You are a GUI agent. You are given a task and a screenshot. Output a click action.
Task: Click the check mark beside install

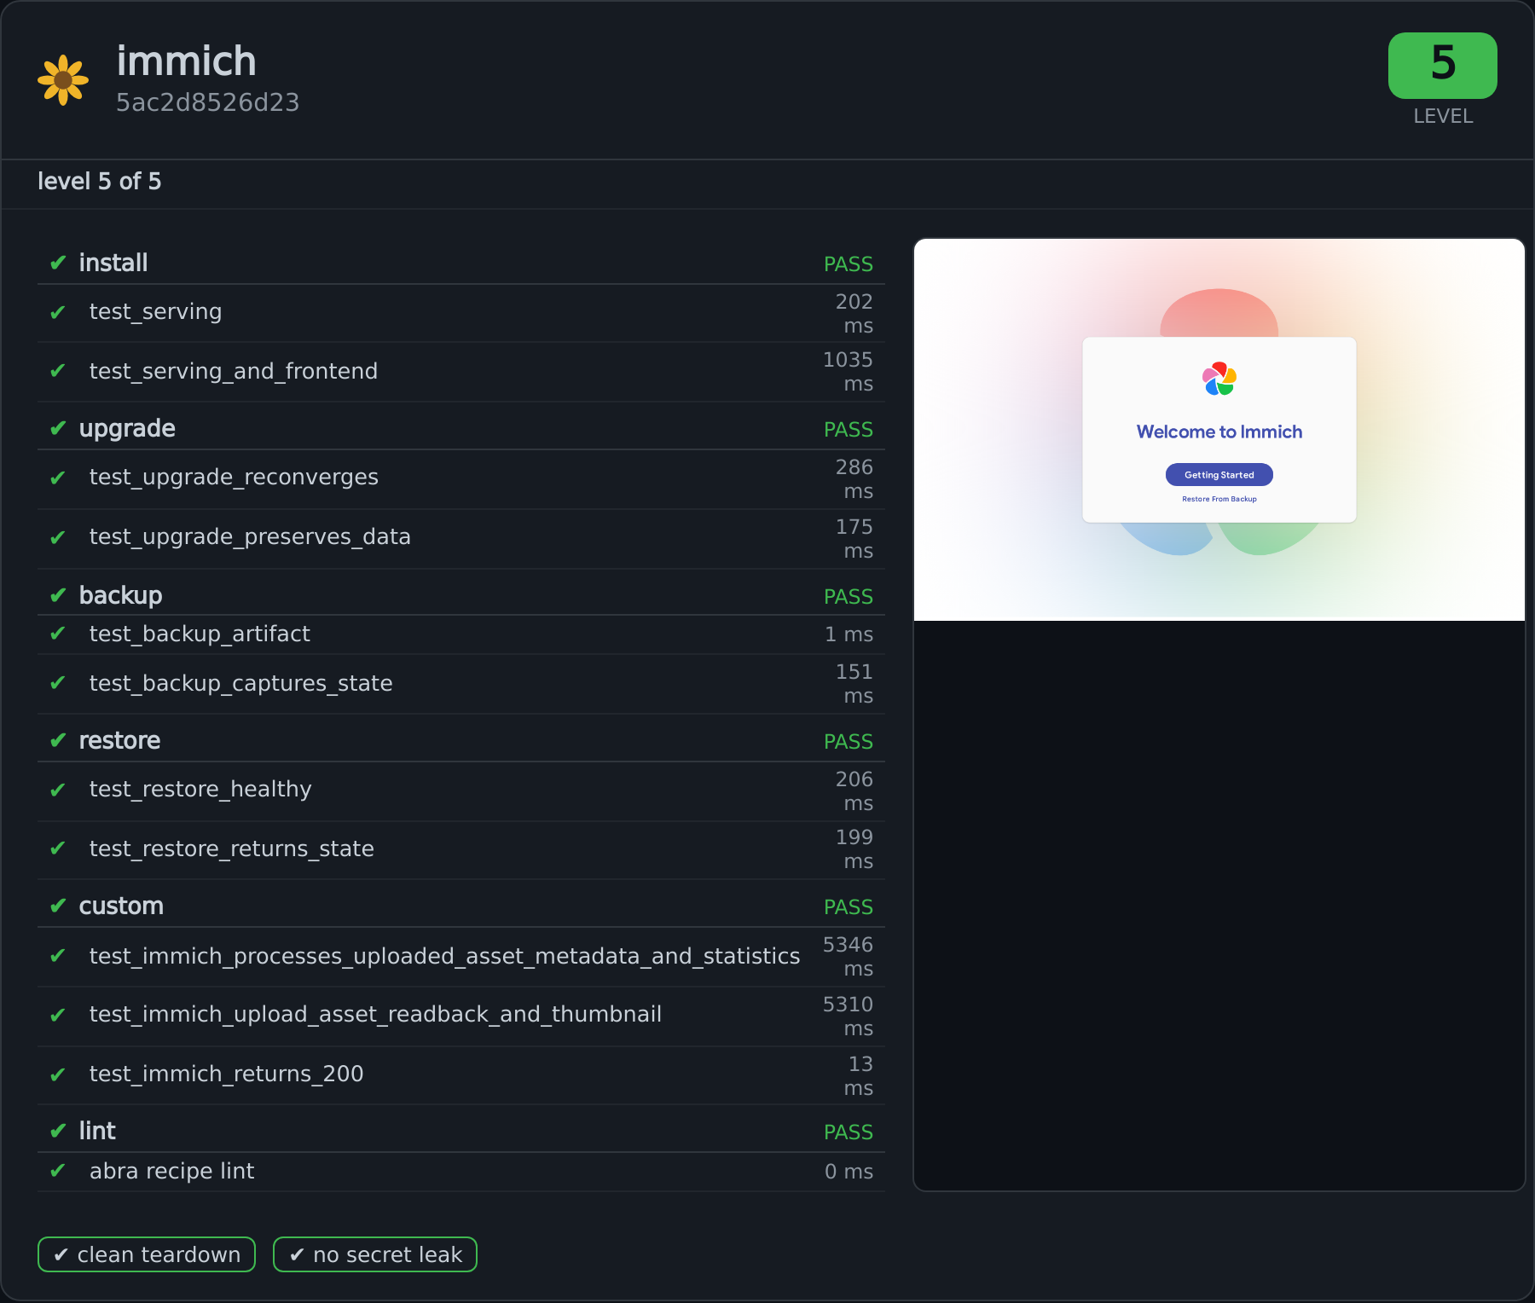coord(58,263)
